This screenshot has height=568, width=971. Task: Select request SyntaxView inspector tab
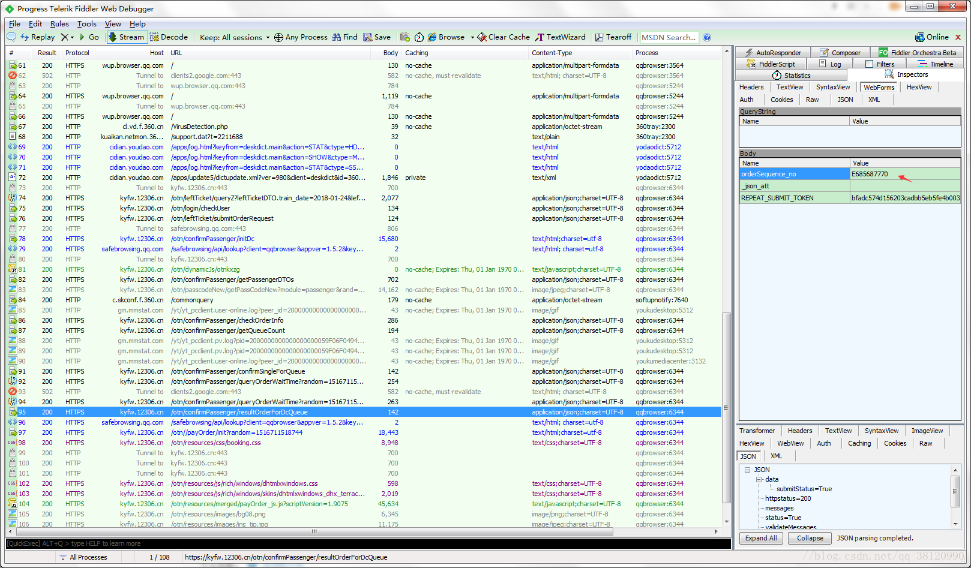[x=833, y=88]
